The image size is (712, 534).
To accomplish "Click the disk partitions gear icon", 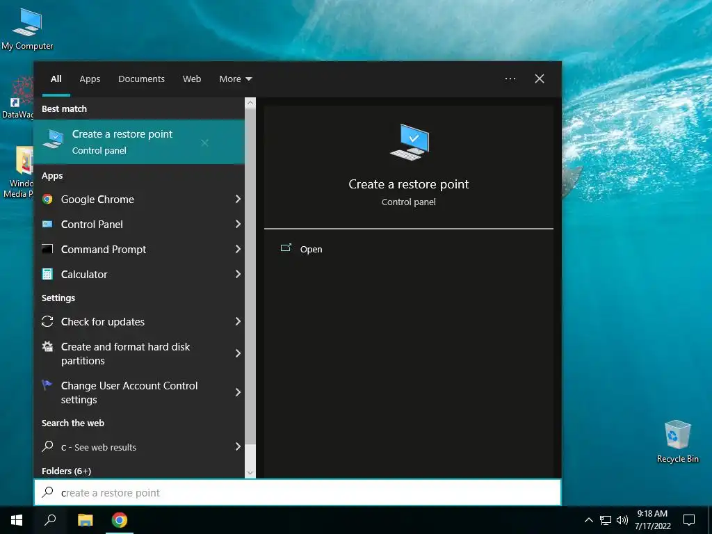I will [x=47, y=347].
